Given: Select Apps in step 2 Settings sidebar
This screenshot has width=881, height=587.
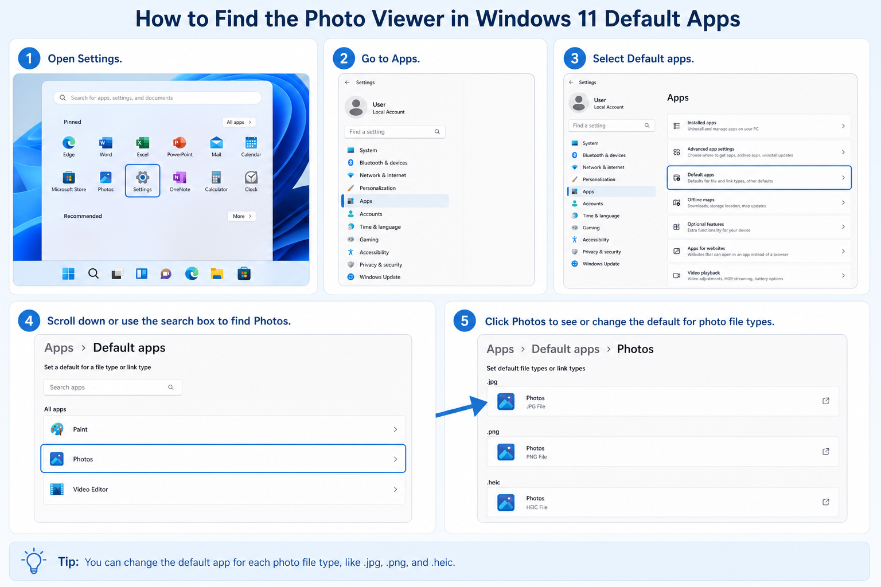Looking at the screenshot, I should coord(395,201).
